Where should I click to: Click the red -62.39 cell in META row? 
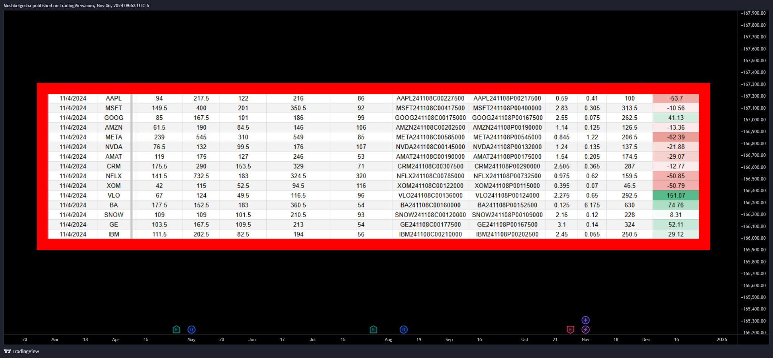point(676,137)
